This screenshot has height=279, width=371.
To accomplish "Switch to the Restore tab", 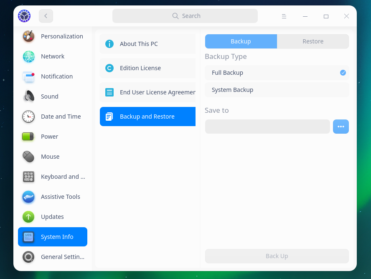I will [x=313, y=41].
